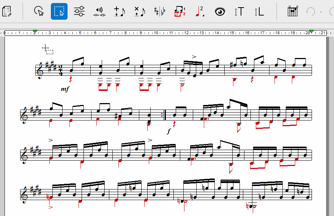Click the add note plus icon
Screen dimensions: 334x216
tap(120, 12)
